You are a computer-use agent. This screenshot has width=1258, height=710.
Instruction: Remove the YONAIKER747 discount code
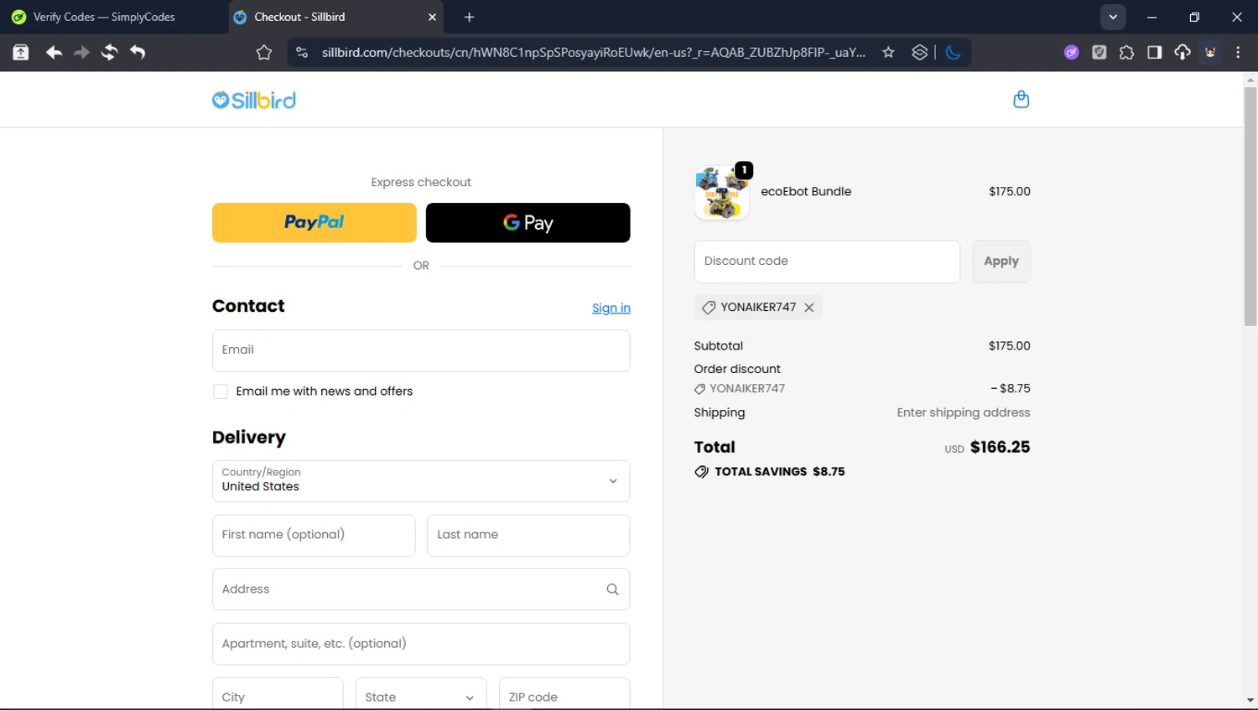point(809,308)
